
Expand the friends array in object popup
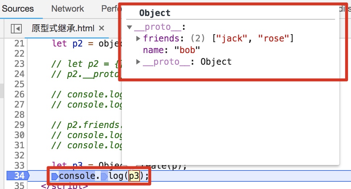[x=138, y=39]
